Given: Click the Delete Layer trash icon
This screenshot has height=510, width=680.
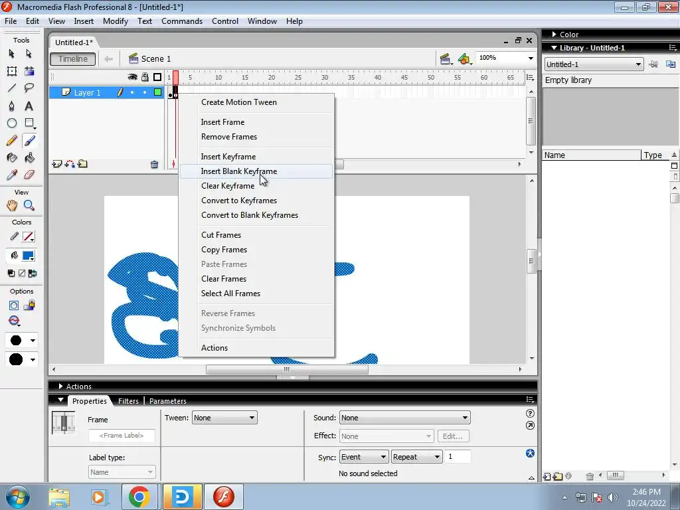Looking at the screenshot, I should [154, 165].
